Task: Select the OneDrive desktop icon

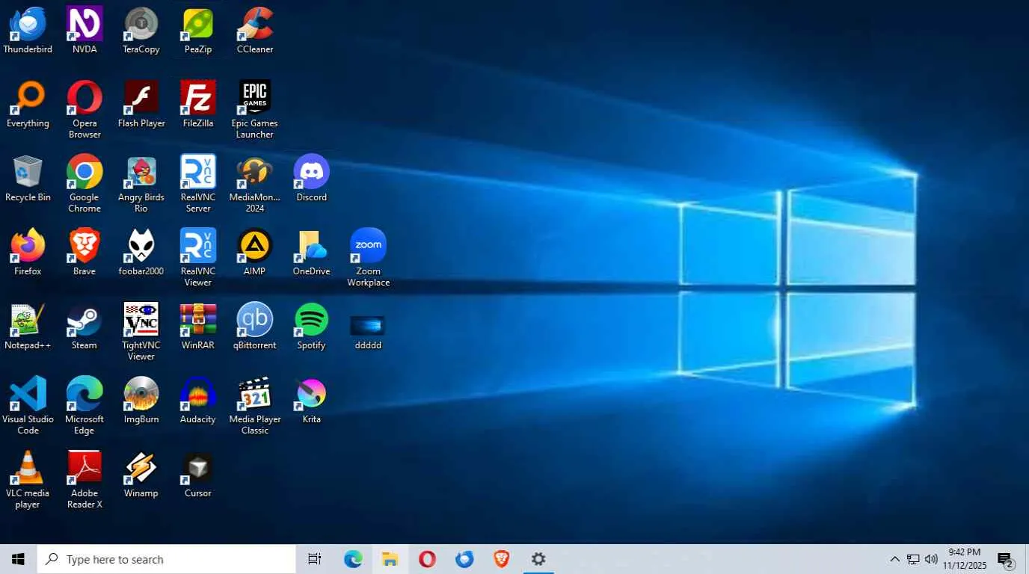Action: (312, 253)
